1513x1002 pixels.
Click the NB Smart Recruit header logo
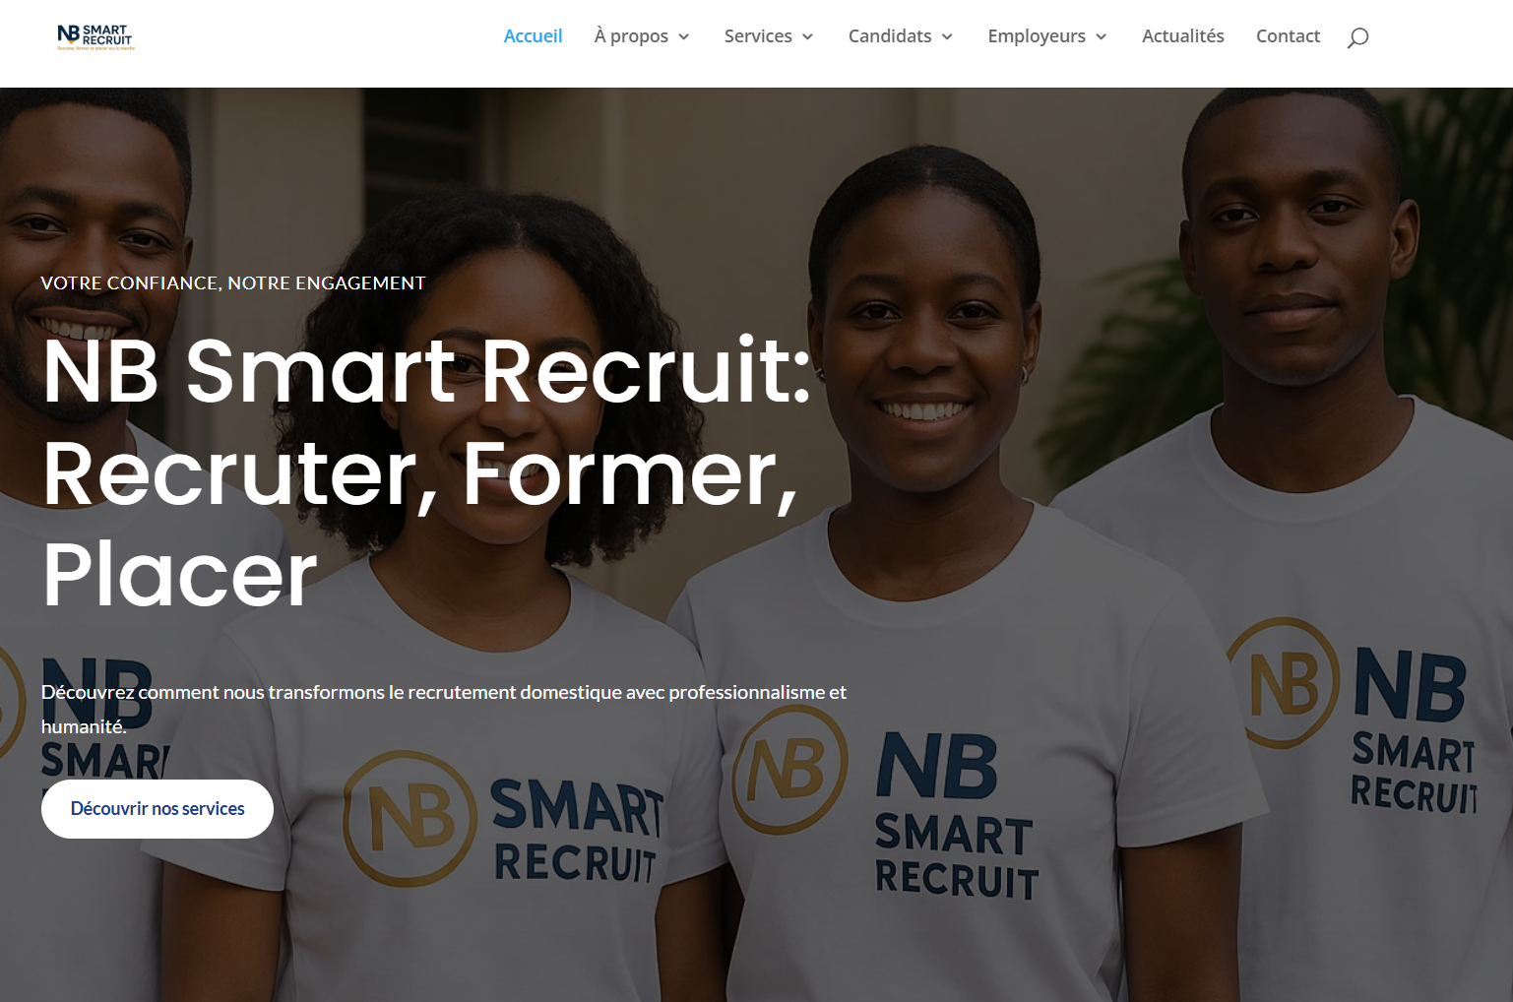(95, 37)
